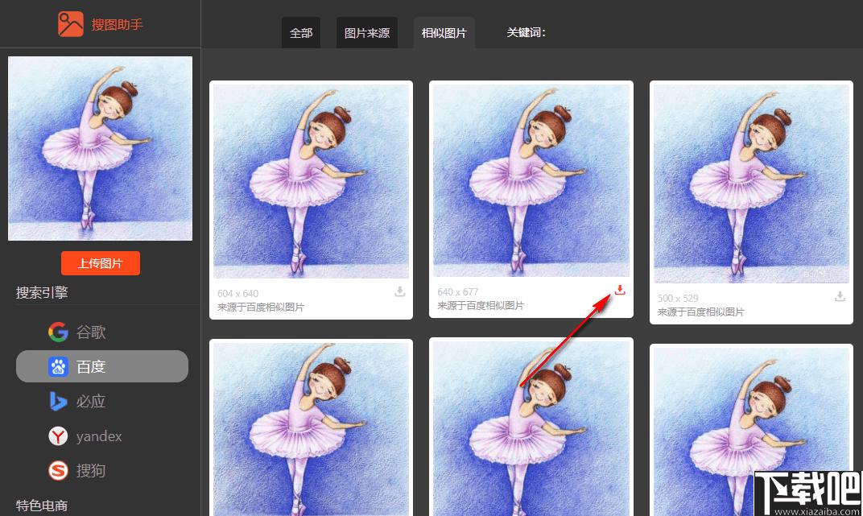Click the Bing logo icon
Image resolution: width=863 pixels, height=516 pixels.
click(x=58, y=401)
